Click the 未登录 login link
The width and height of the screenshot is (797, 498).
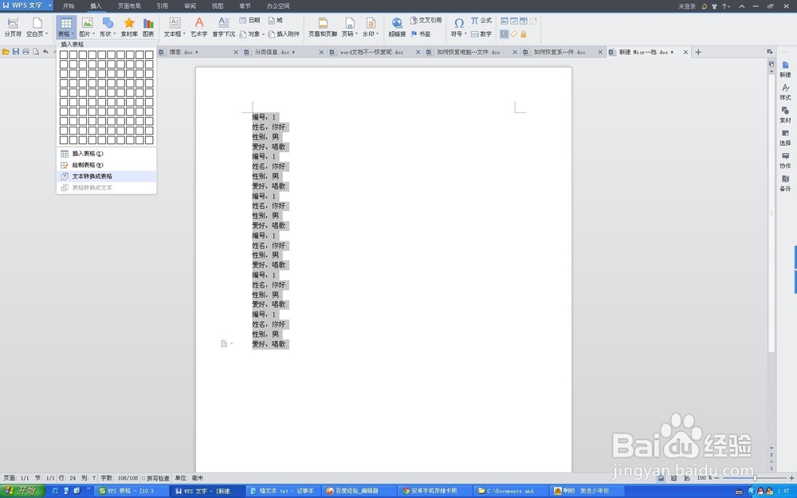(687, 6)
